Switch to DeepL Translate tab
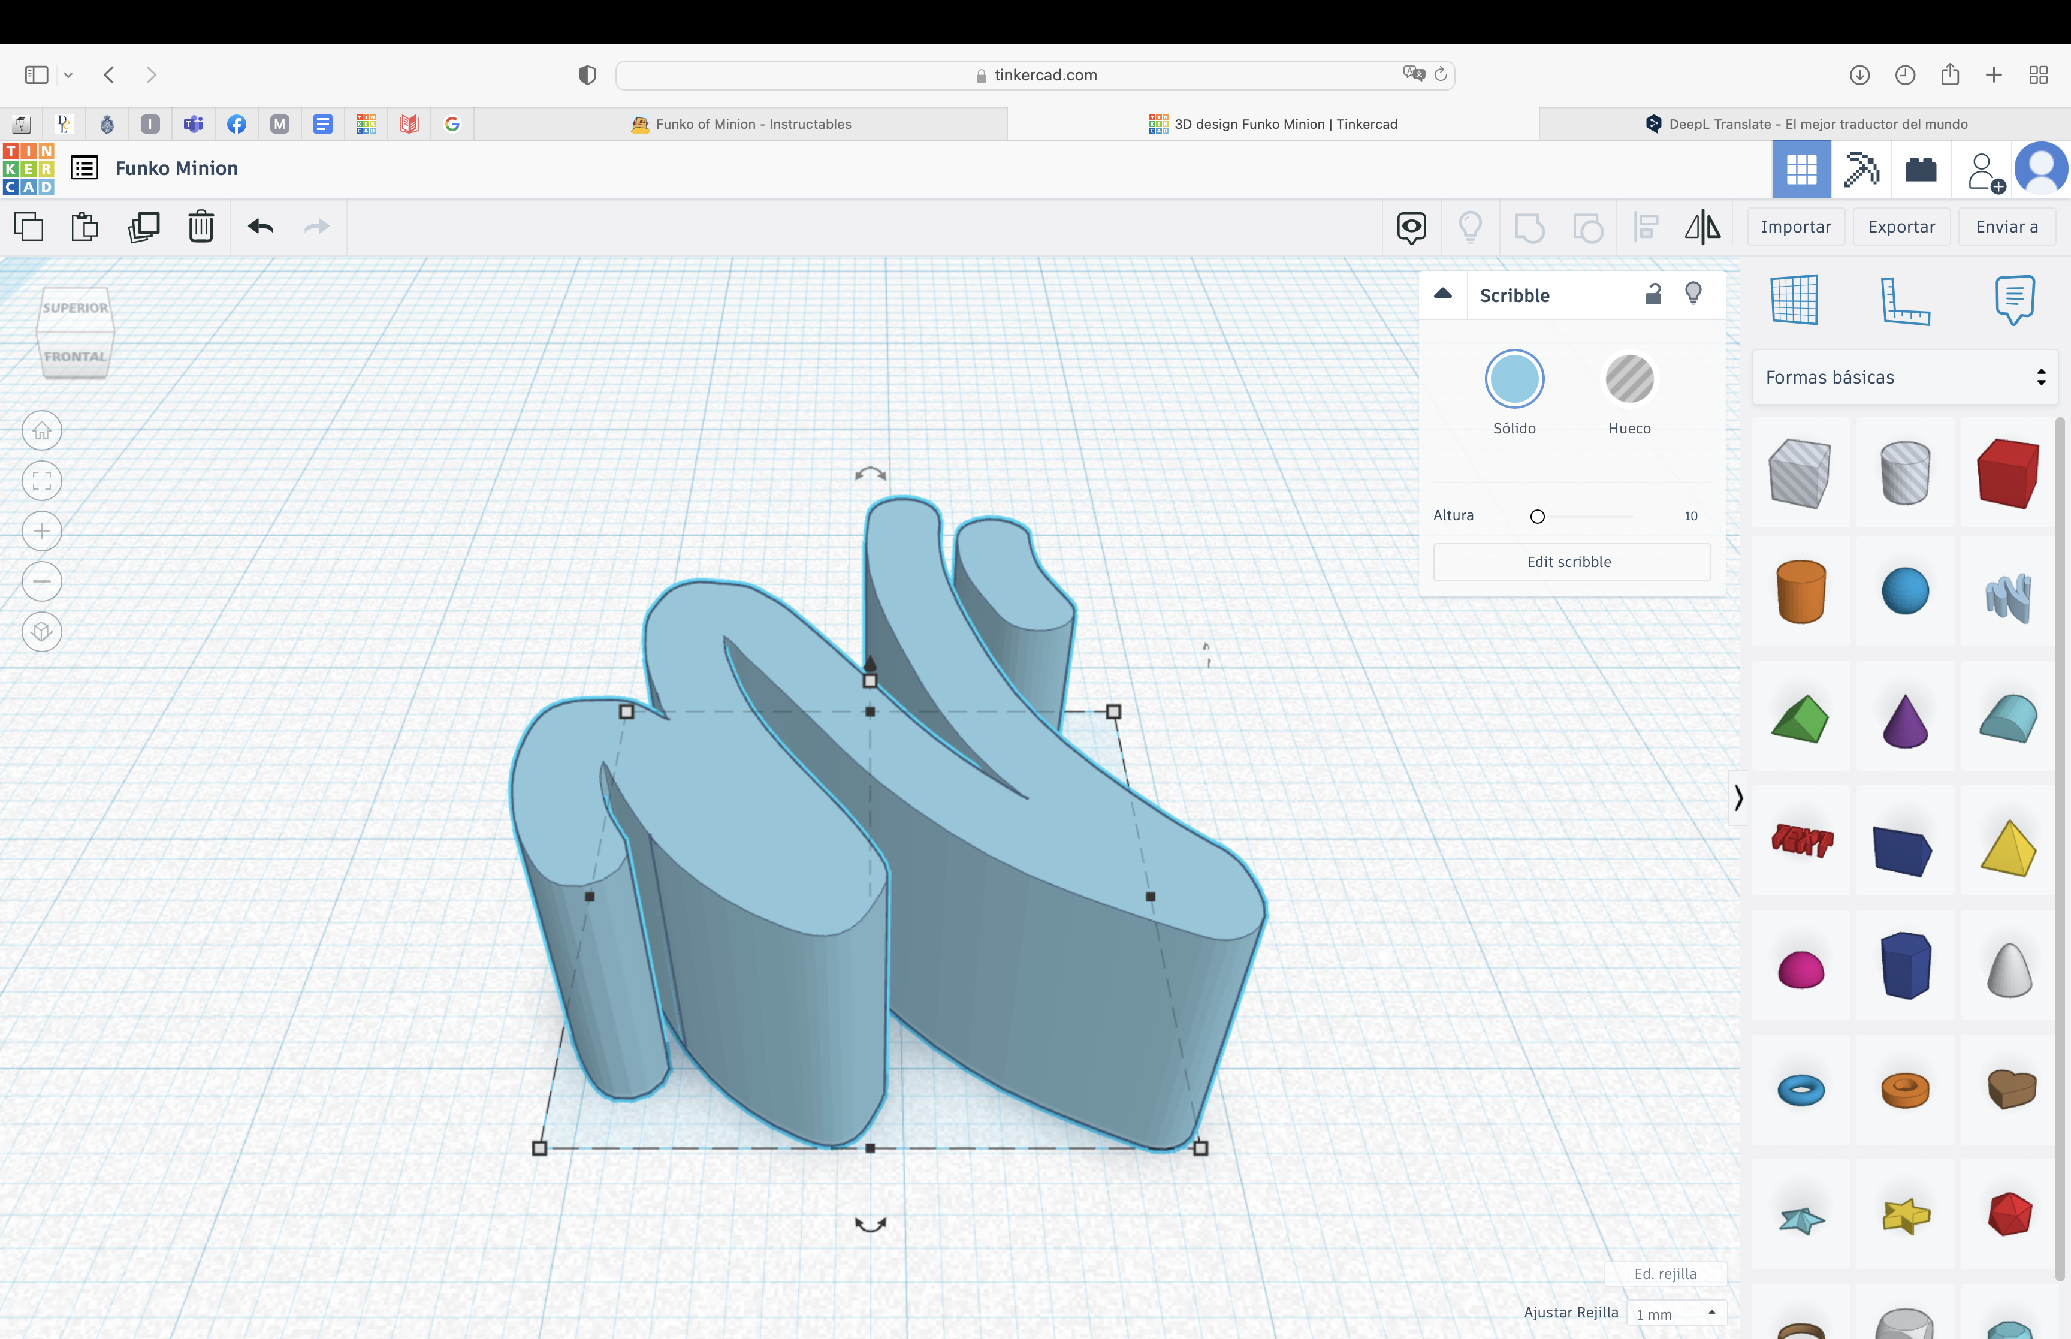2071x1339 pixels. (1806, 124)
